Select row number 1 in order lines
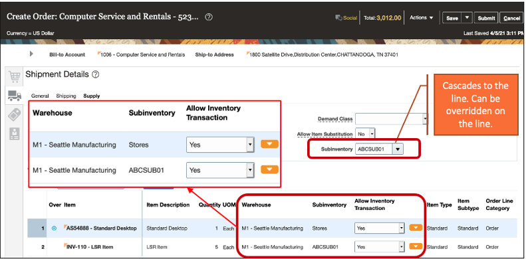 pos(37,228)
